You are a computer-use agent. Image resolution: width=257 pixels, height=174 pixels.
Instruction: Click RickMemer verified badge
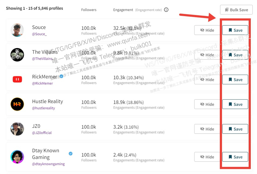pyautogui.click(x=61, y=76)
